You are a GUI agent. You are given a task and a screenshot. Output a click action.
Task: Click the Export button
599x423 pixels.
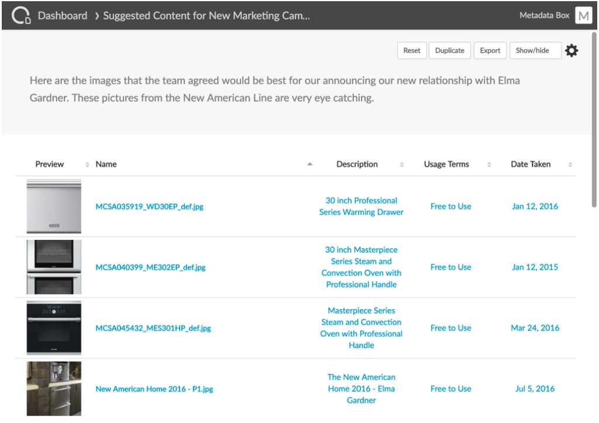point(490,51)
